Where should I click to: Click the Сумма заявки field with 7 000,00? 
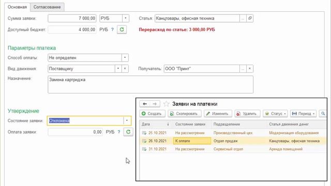coord(72,19)
